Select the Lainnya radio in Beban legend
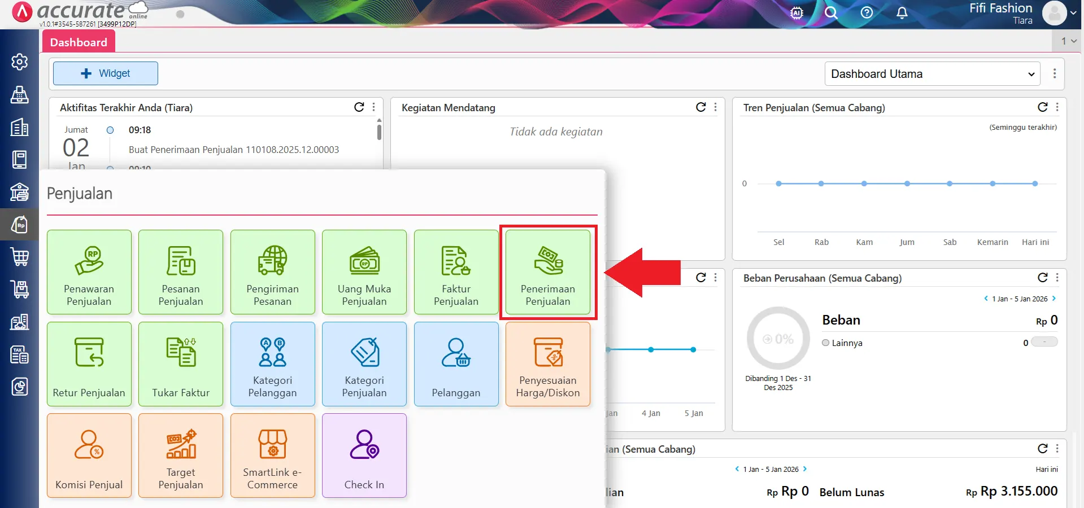The height and width of the screenshot is (508, 1084). pyautogui.click(x=826, y=343)
